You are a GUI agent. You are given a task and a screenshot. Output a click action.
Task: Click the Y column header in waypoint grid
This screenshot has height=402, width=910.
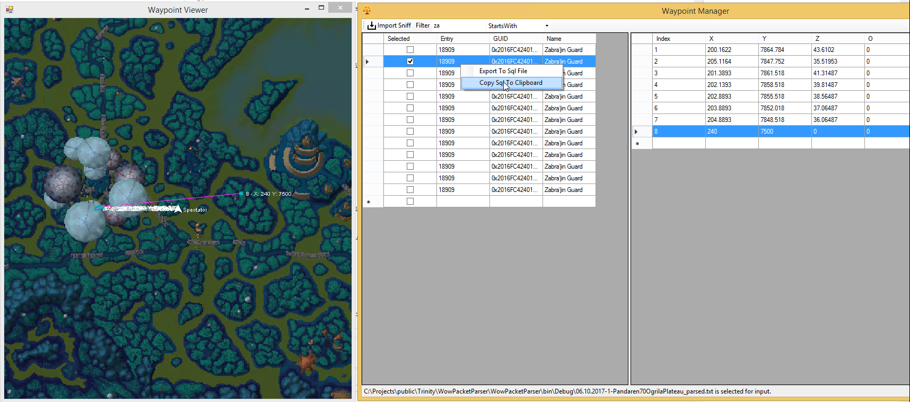click(785, 39)
